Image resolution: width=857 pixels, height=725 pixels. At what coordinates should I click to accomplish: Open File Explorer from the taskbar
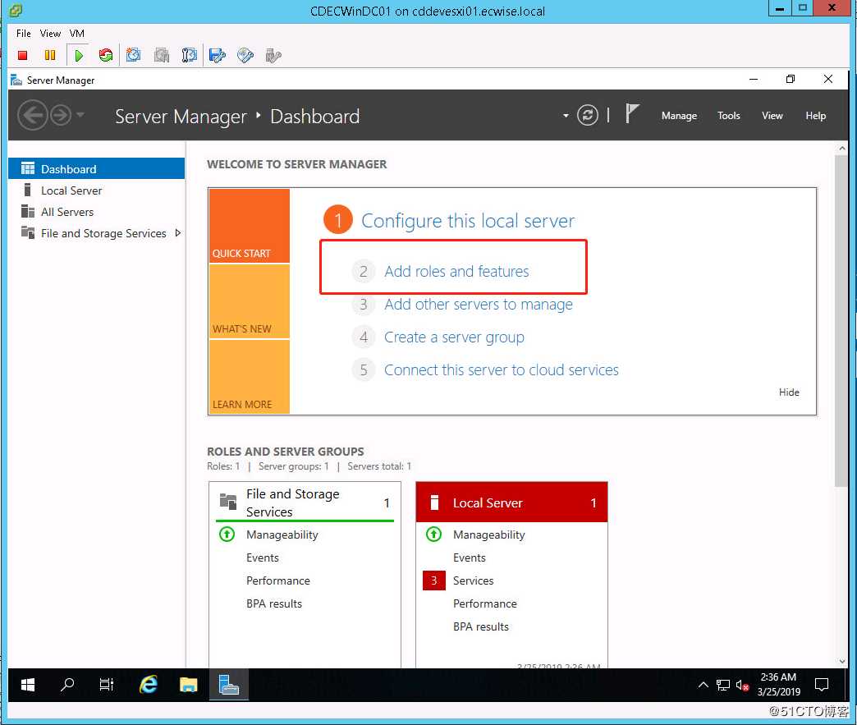coord(188,684)
